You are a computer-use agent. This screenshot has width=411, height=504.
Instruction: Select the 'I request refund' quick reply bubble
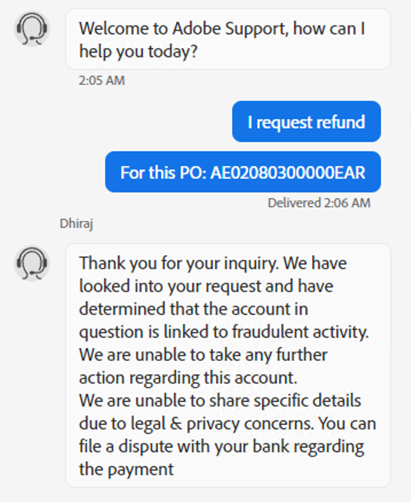point(306,121)
